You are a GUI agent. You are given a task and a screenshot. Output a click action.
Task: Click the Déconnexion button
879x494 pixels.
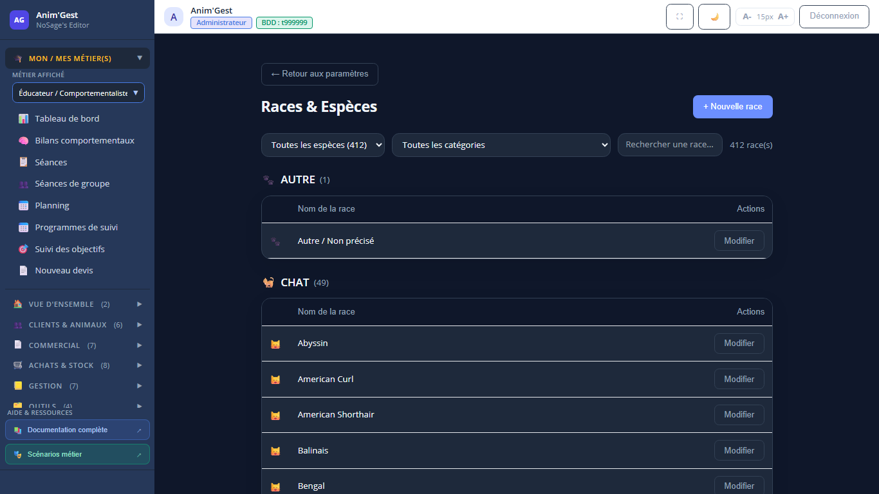(834, 16)
